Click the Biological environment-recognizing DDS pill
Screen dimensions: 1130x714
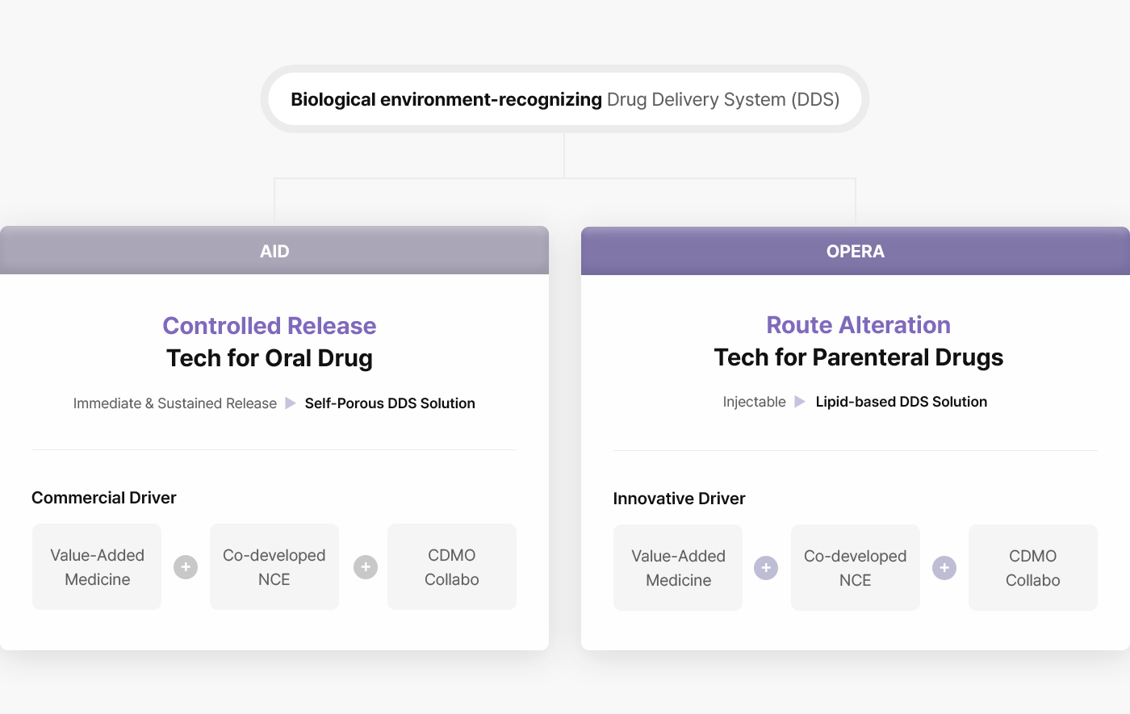[x=565, y=99]
